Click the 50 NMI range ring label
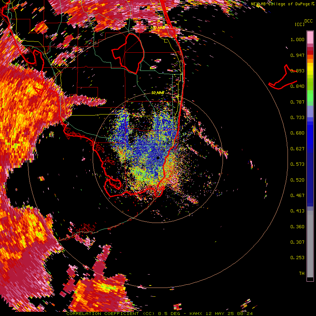The height and width of the screenshot is (316, 316). click(158, 93)
